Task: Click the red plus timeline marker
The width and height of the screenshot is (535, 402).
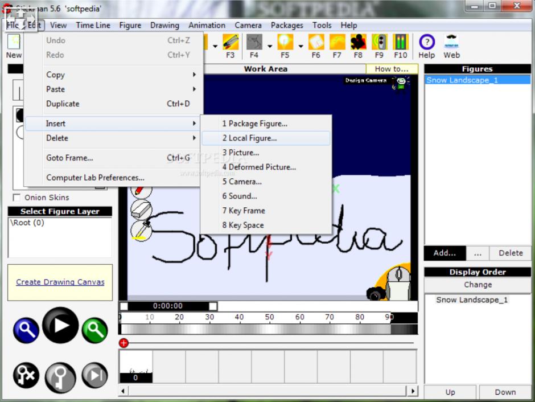Action: click(x=124, y=343)
